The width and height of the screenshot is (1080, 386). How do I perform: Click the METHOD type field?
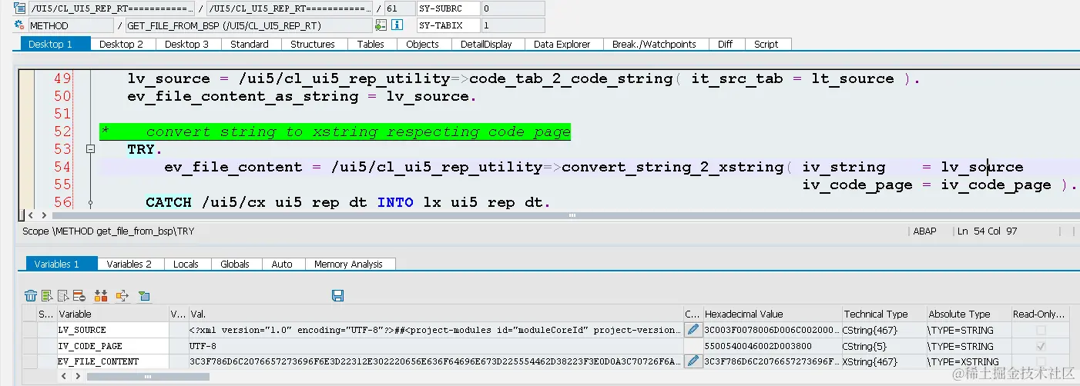[x=71, y=25]
